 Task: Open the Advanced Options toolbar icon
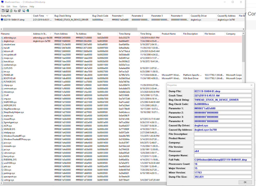coord(3,11)
